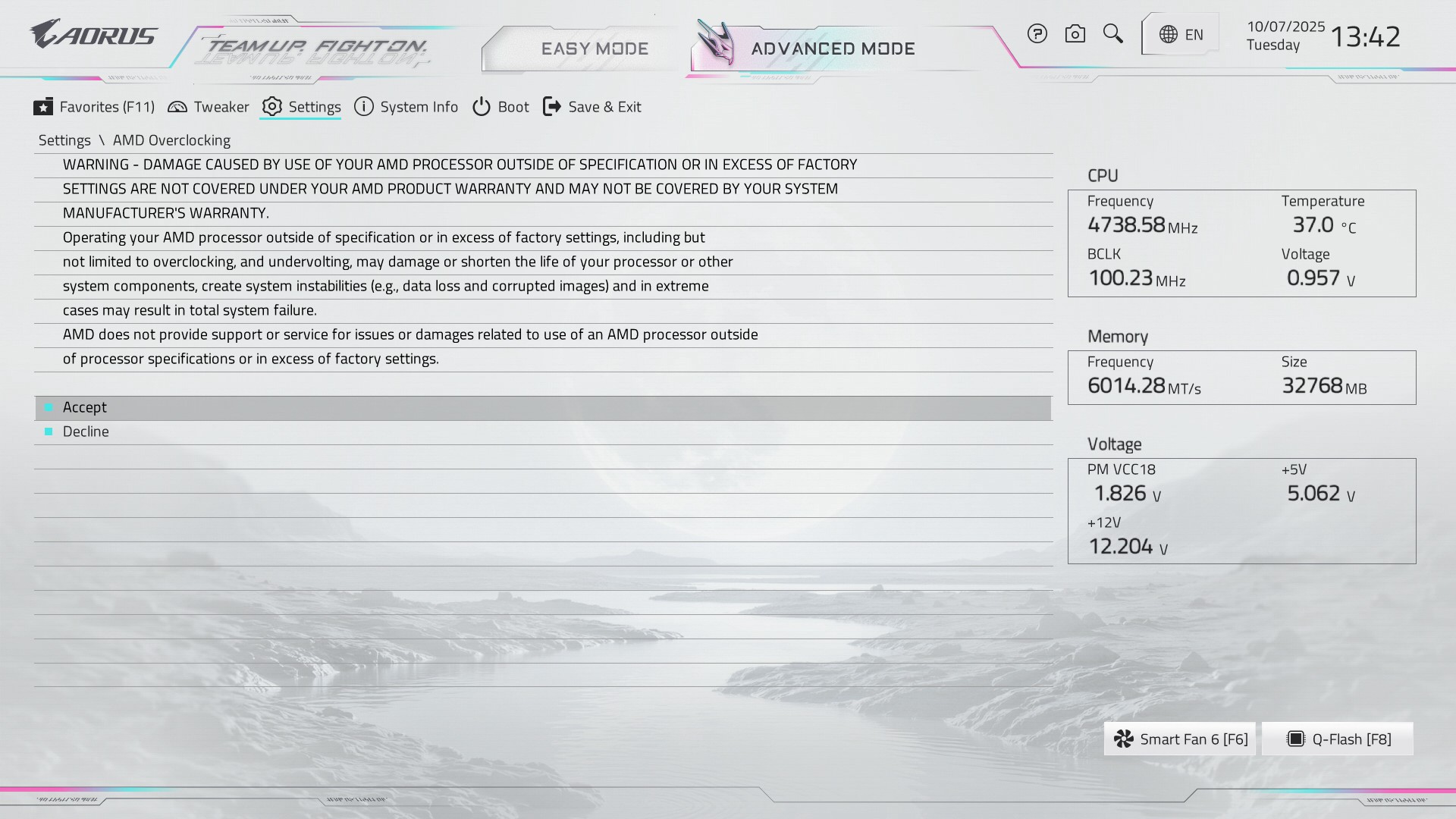Click the camera screenshot icon
The height and width of the screenshot is (819, 1456).
click(1075, 34)
